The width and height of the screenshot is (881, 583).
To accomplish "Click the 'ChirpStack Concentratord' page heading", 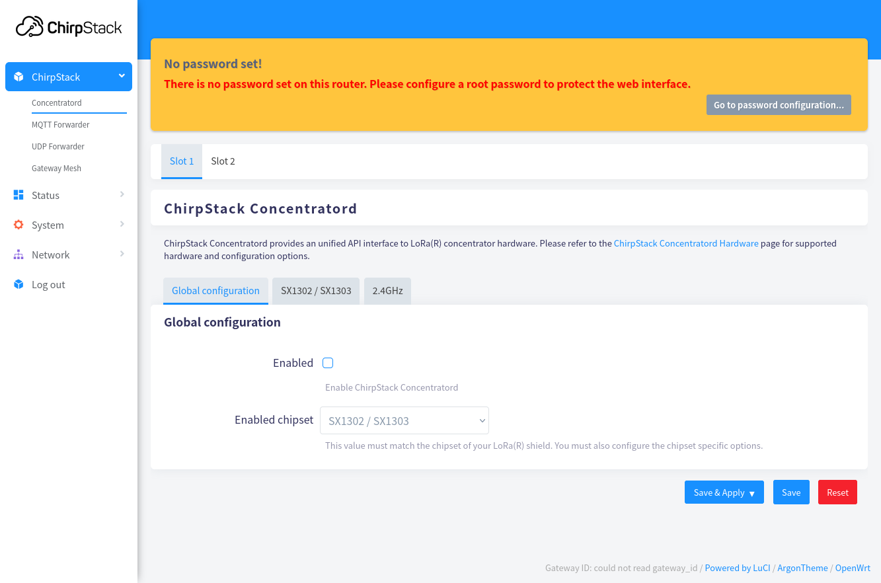I will coord(260,209).
